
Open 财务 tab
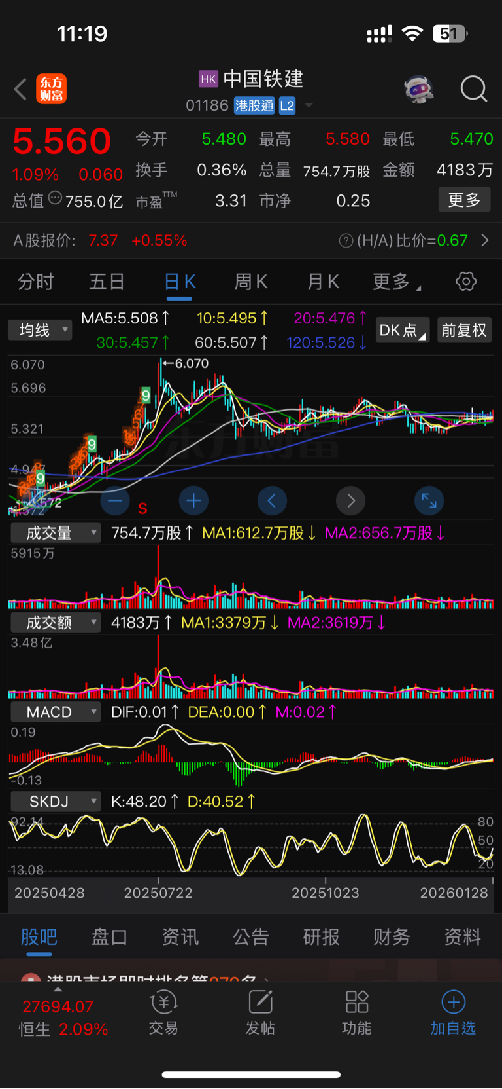[392, 937]
